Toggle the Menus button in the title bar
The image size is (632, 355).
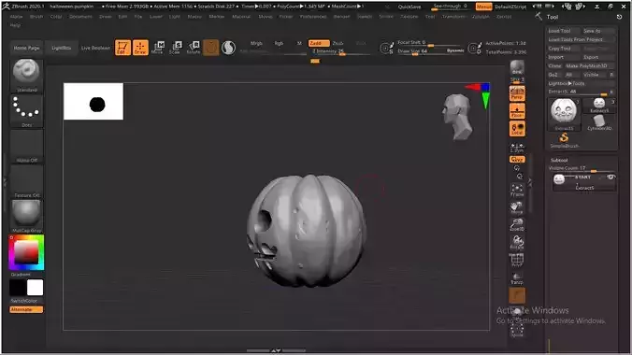[x=483, y=7]
